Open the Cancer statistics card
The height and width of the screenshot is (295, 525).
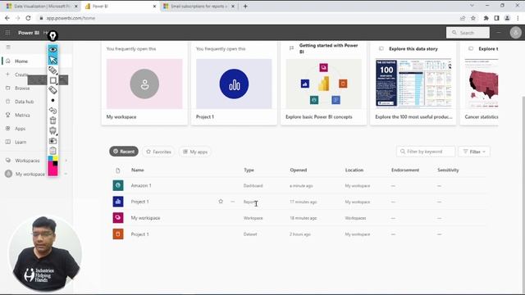[x=479, y=84]
